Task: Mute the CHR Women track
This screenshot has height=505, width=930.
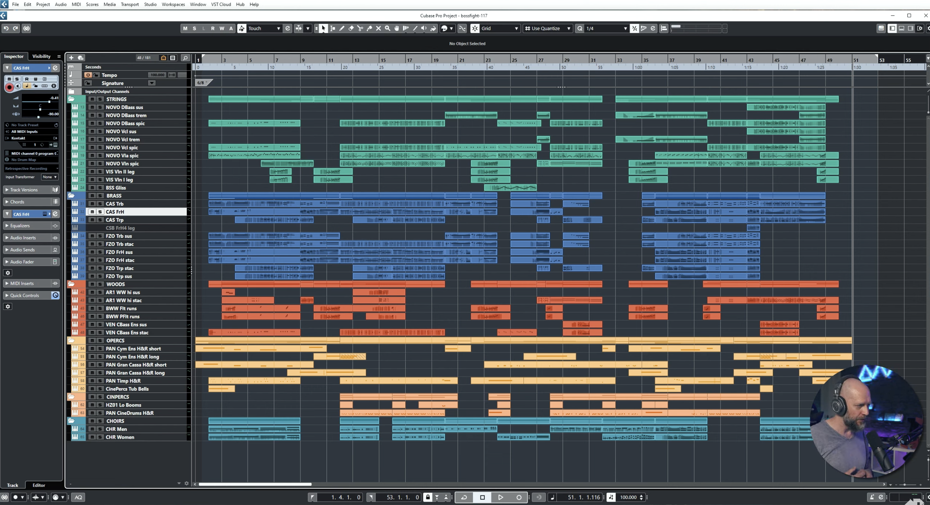Action: [x=92, y=437]
